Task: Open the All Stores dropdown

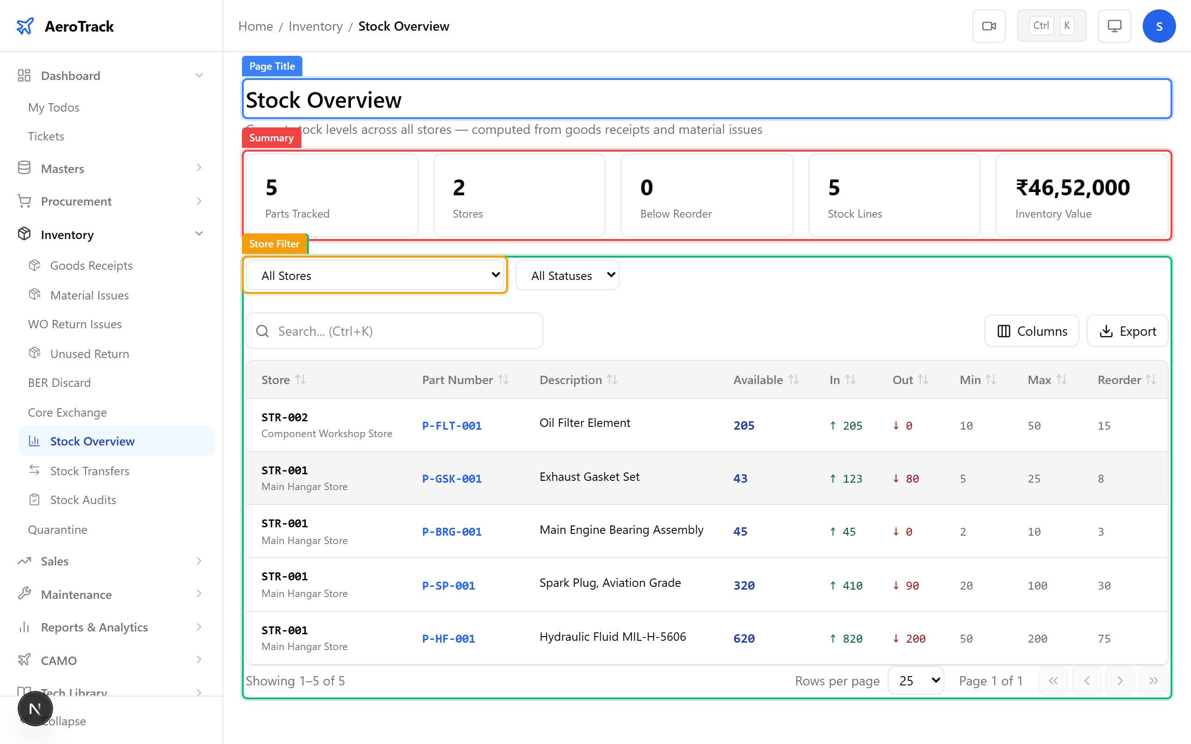Action: point(375,275)
